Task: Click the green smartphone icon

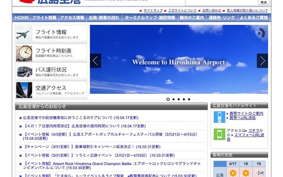Action: coord(219,134)
